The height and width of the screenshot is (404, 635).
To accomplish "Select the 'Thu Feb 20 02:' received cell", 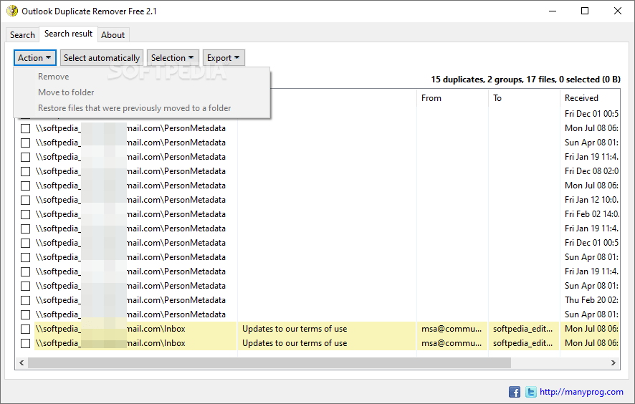I will click(x=591, y=300).
